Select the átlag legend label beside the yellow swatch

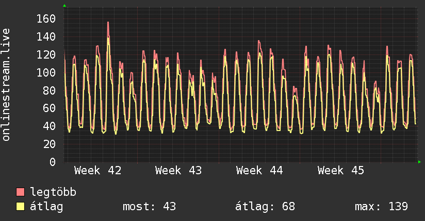[46, 207]
